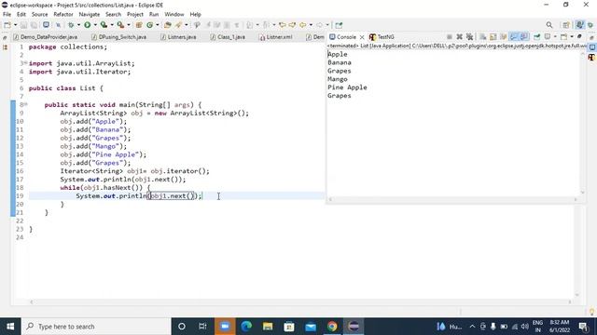Open the File menu
This screenshot has height=335, width=597.
pyautogui.click(x=7, y=15)
